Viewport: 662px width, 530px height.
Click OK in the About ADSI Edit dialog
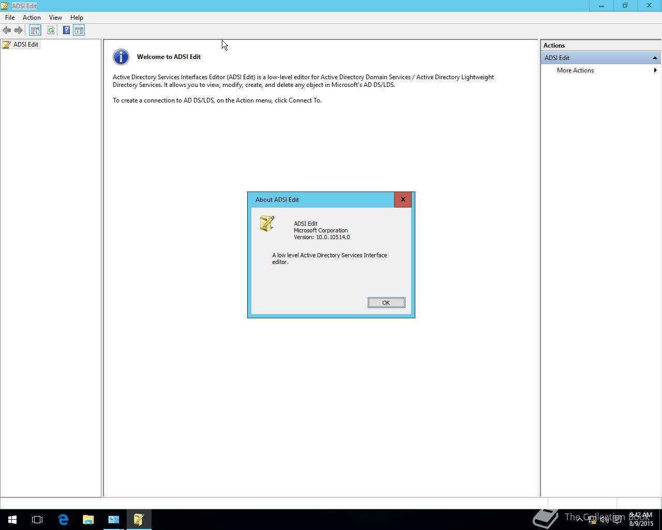pos(386,303)
